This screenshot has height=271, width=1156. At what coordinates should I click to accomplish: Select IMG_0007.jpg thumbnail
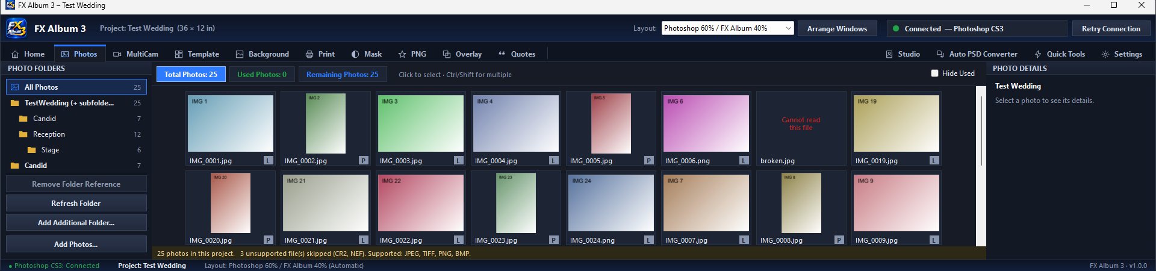coord(706,208)
